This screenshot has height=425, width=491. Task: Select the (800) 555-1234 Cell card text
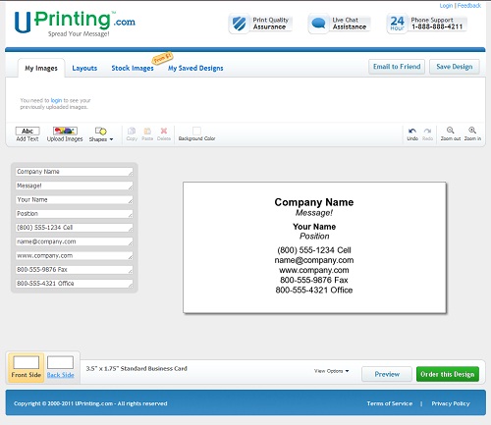coord(314,250)
